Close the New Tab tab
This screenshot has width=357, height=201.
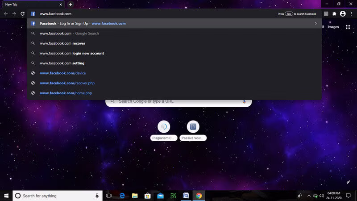[61, 4]
